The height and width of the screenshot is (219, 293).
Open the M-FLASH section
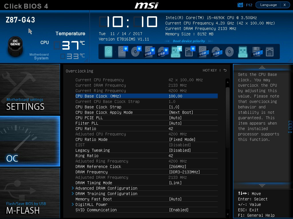click(30, 193)
